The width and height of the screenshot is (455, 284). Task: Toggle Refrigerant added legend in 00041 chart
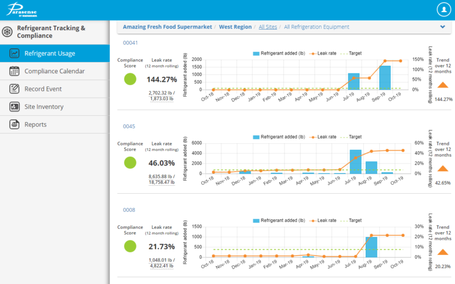279,53
